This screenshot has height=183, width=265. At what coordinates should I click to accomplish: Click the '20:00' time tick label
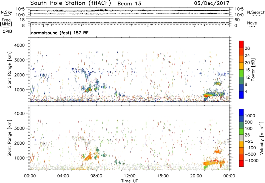196,176
